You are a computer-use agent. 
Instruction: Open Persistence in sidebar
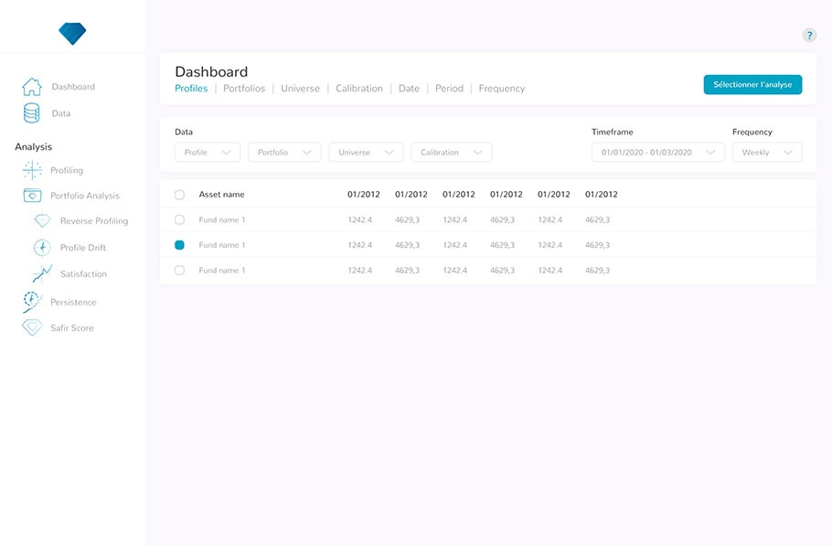73,302
